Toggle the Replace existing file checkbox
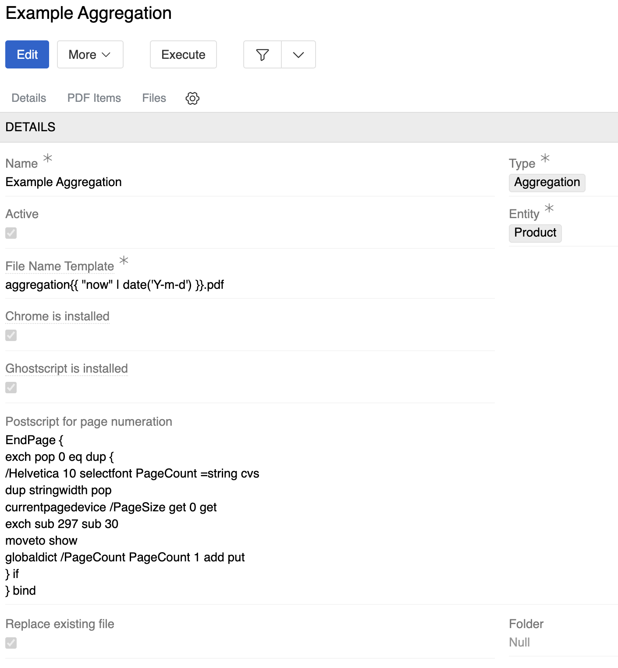Screen dimensions: 618x668 pyautogui.click(x=11, y=643)
